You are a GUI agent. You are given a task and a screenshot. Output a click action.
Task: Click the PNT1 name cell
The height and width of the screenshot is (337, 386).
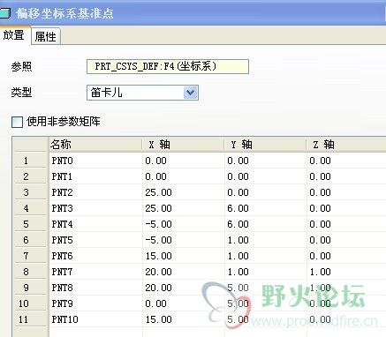tap(95, 176)
